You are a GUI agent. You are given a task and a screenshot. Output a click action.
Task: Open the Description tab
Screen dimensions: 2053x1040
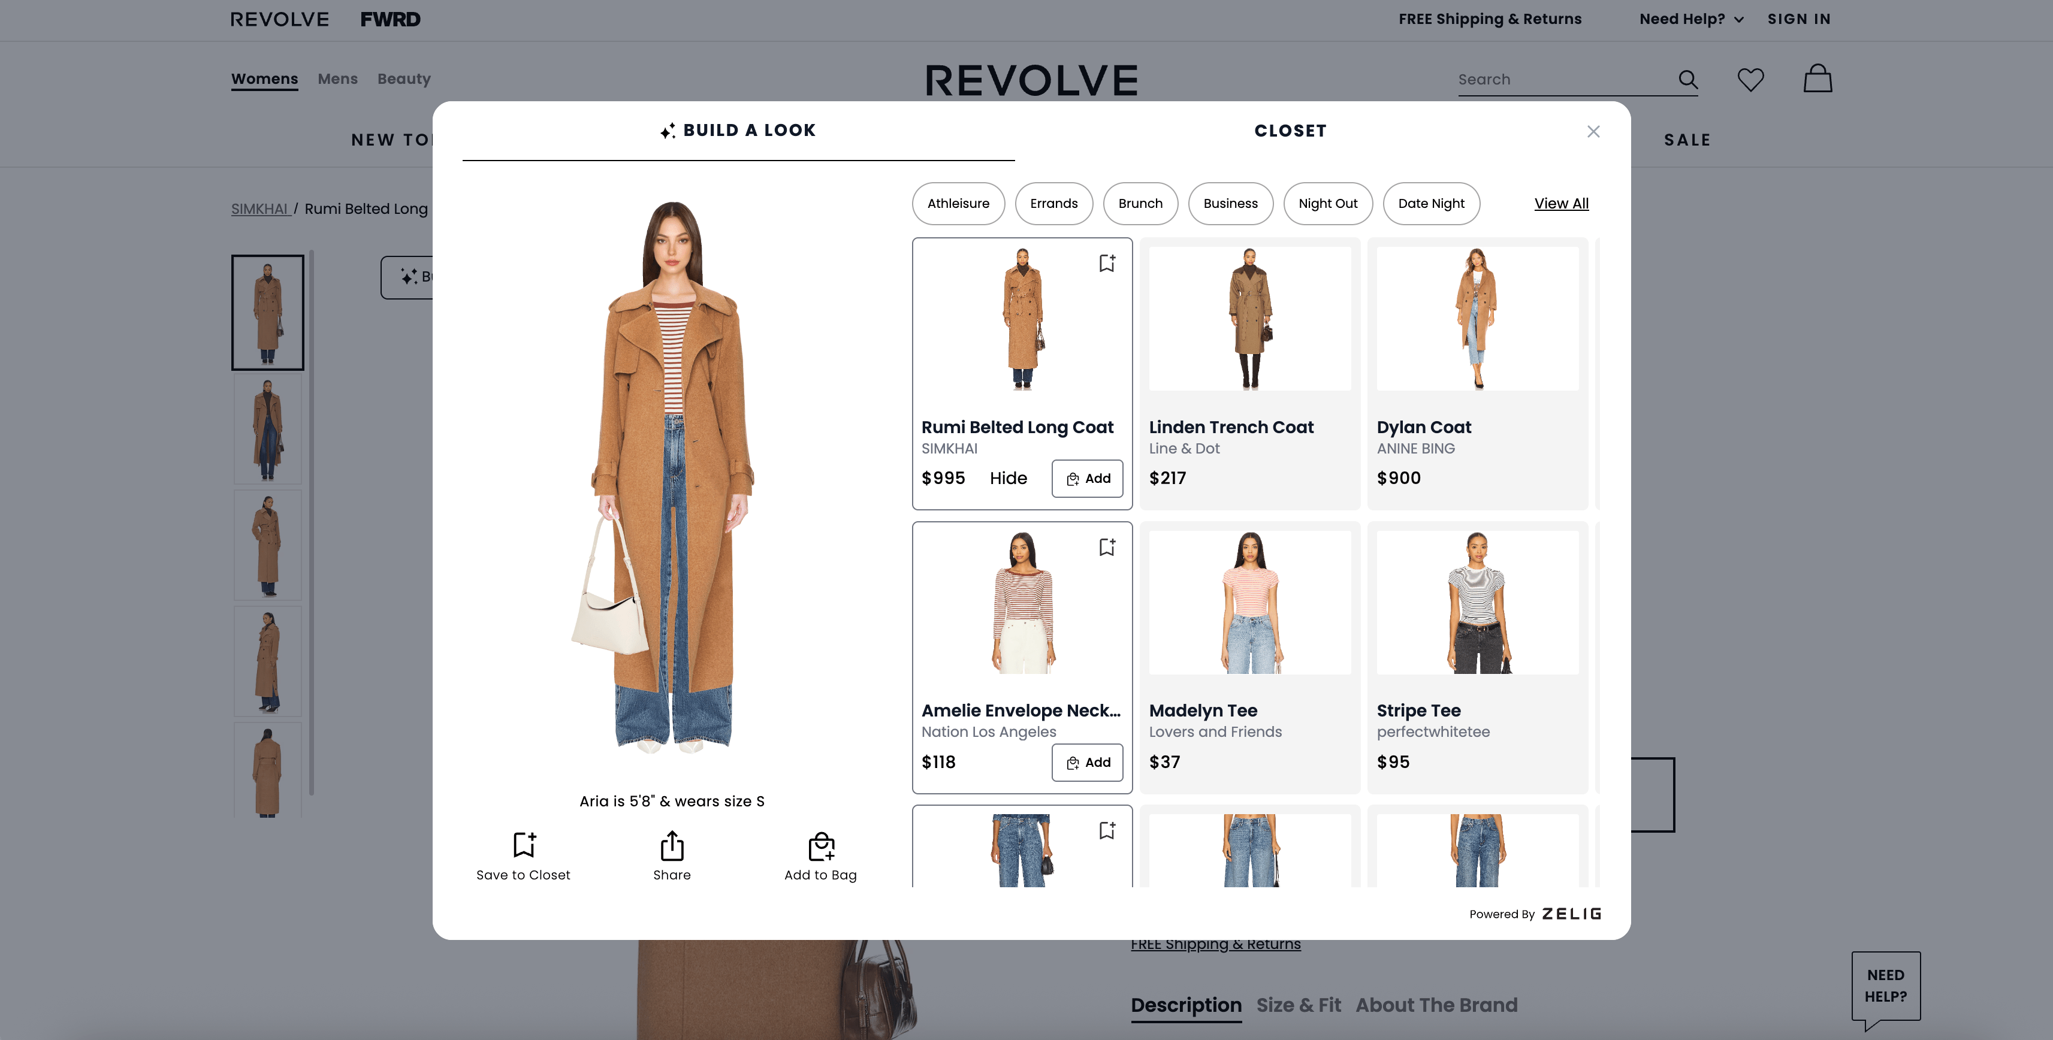coord(1186,1005)
